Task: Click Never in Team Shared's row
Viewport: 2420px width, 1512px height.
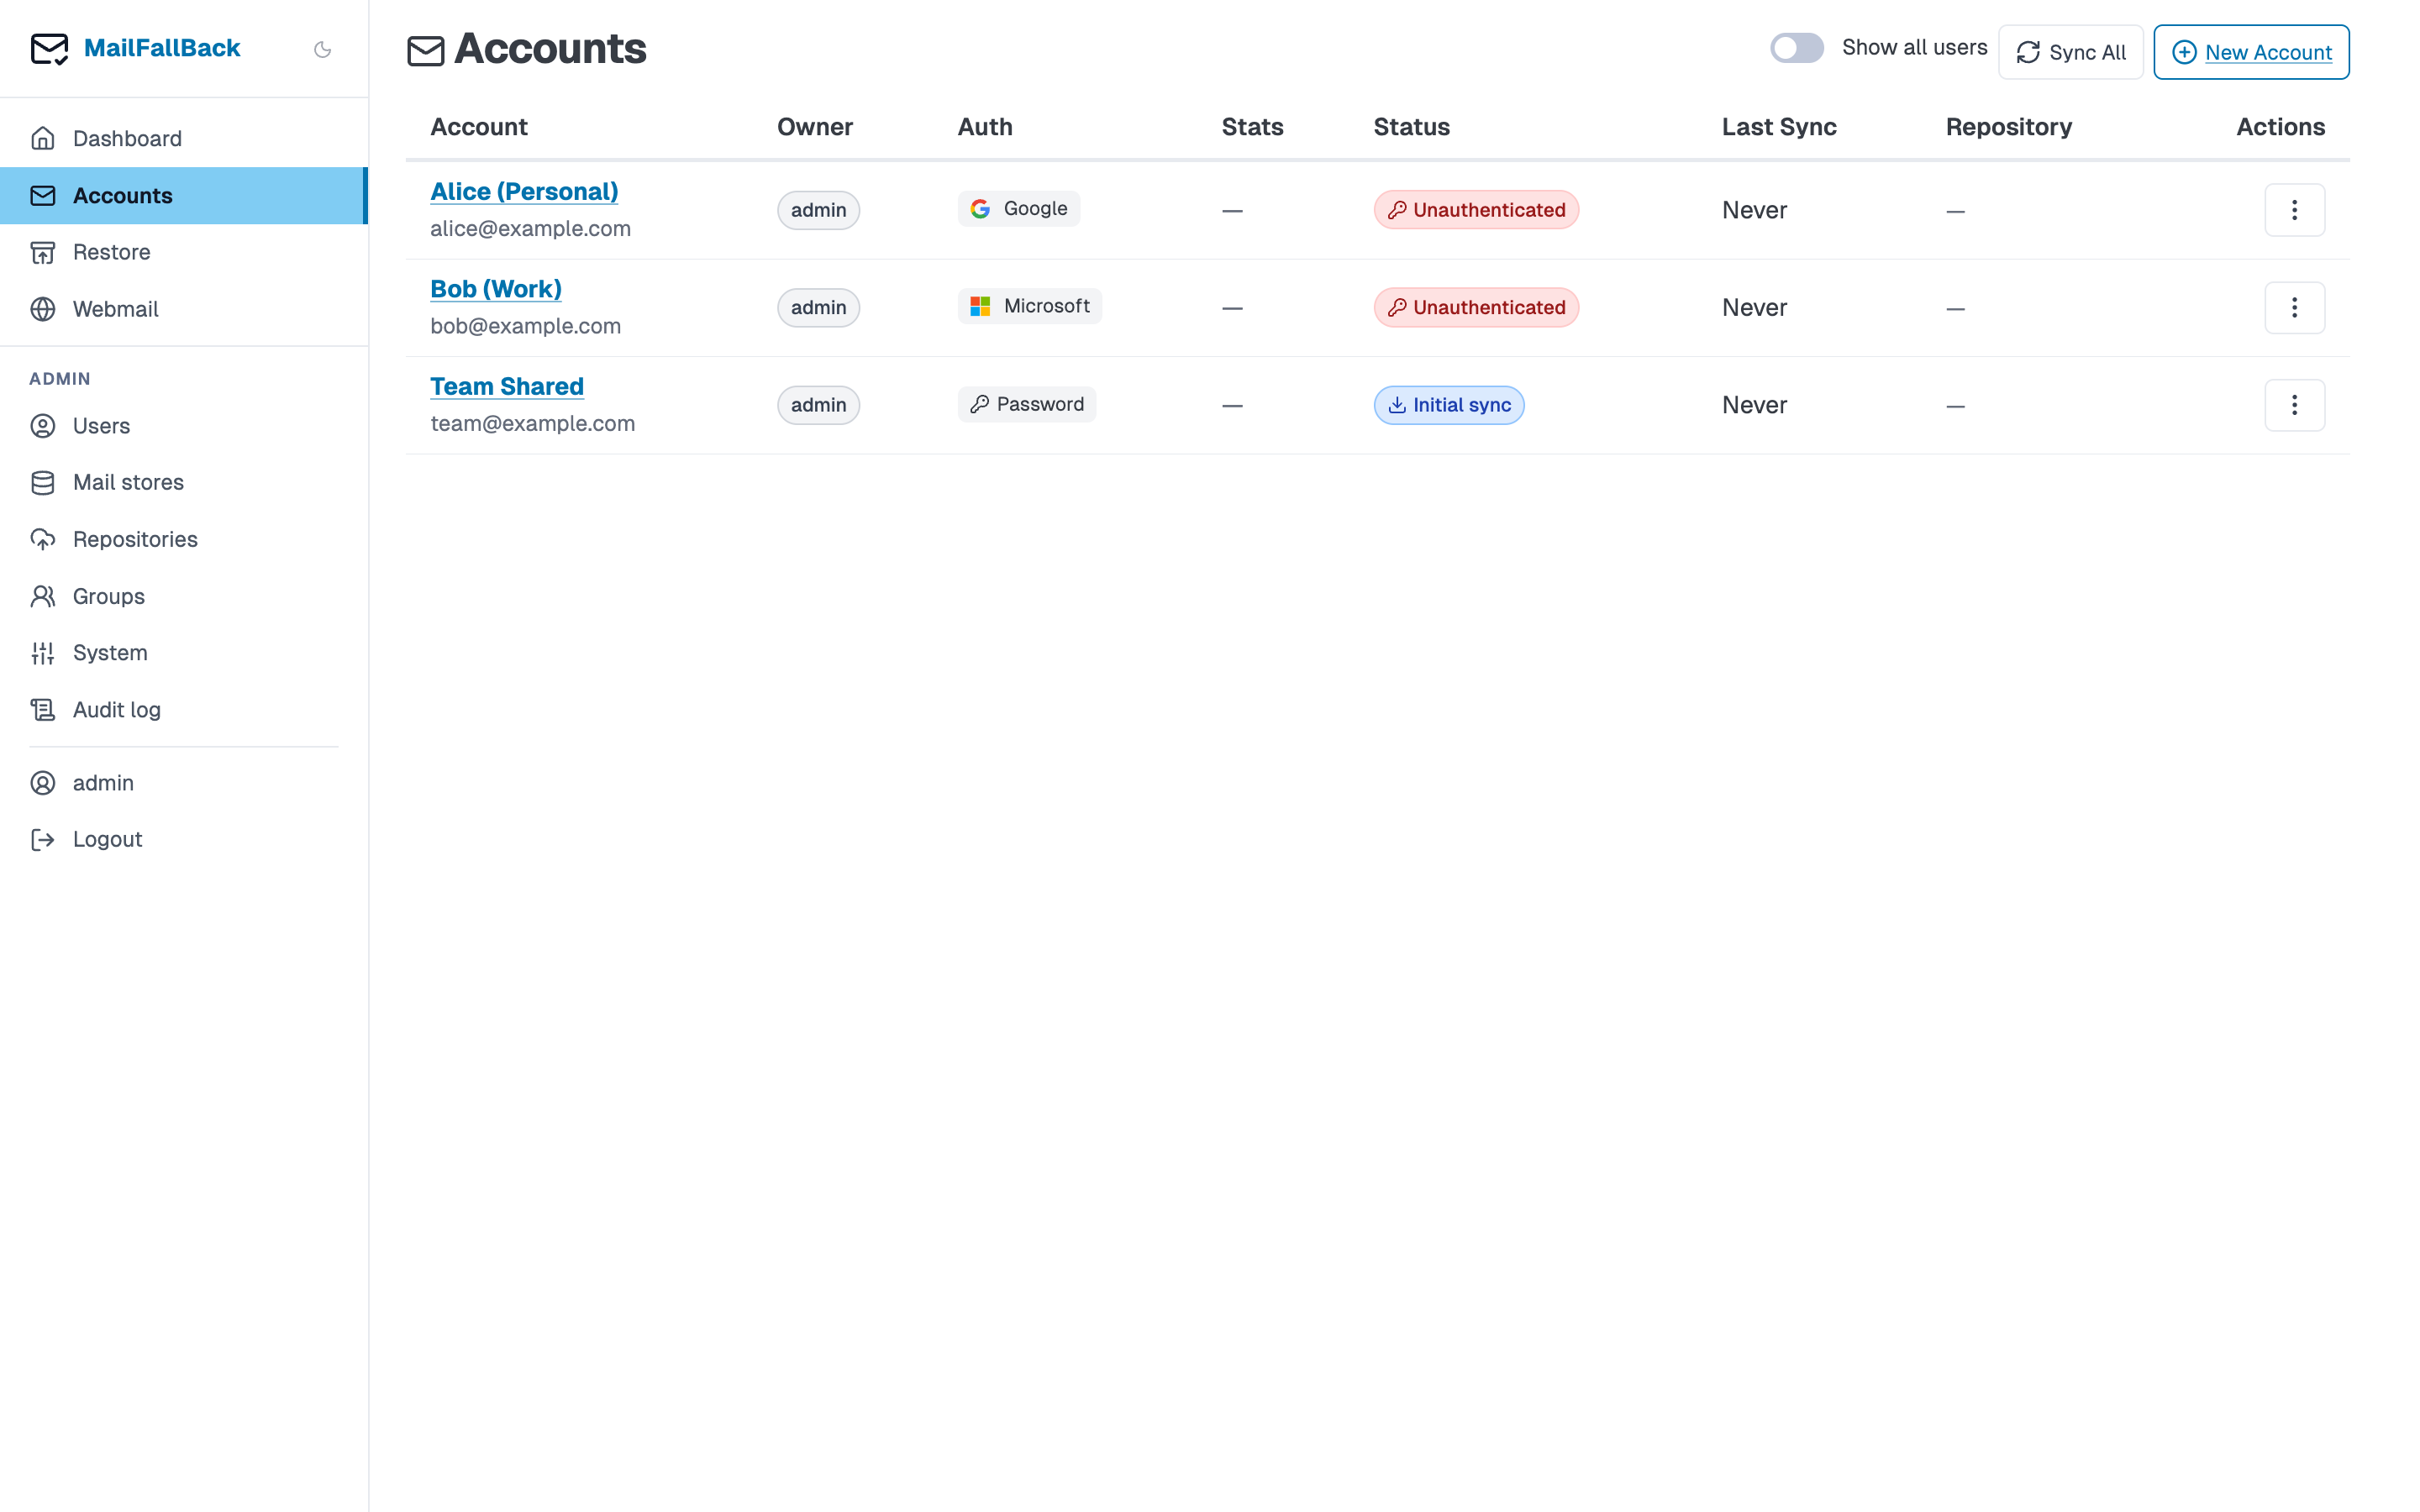Action: (1754, 405)
